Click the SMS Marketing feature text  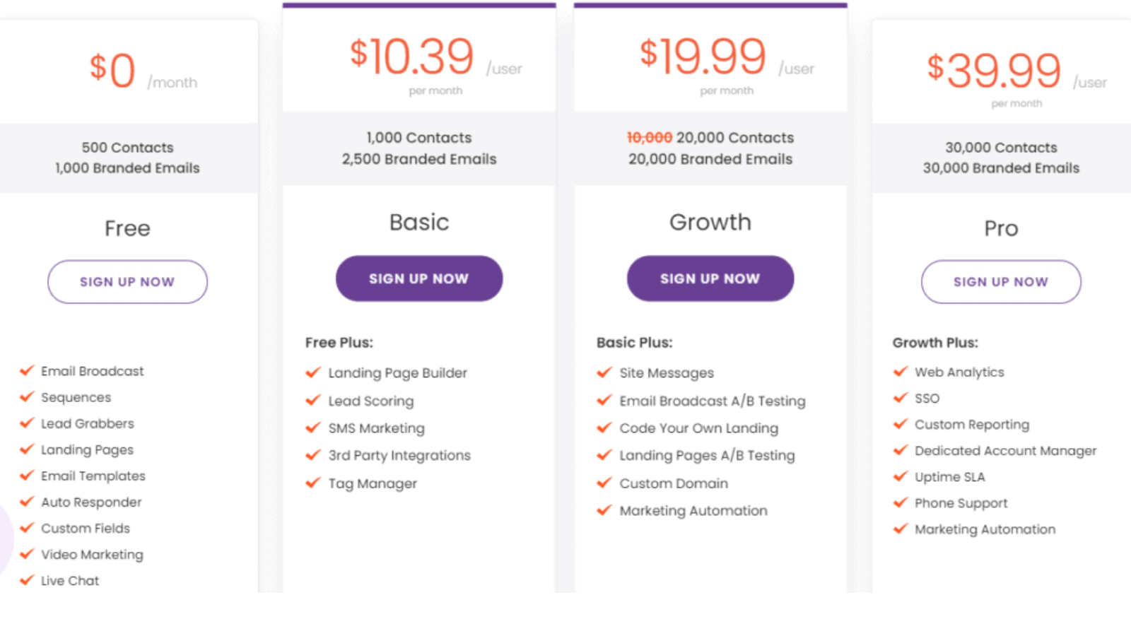pos(376,428)
